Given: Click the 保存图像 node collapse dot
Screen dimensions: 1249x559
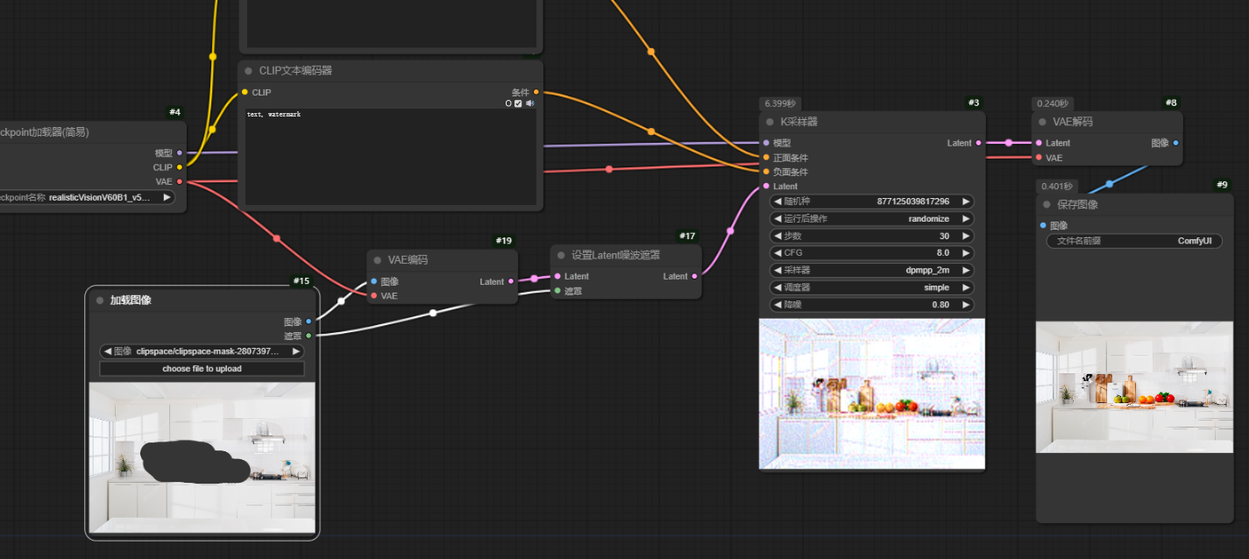Looking at the screenshot, I should pyautogui.click(x=1046, y=204).
